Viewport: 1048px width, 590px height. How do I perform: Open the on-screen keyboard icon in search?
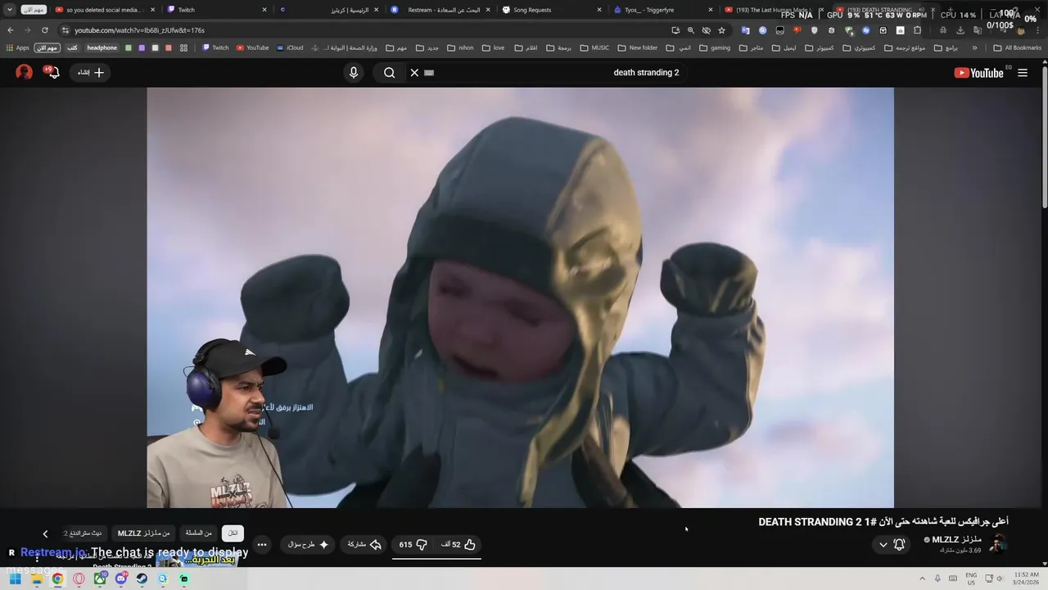429,73
